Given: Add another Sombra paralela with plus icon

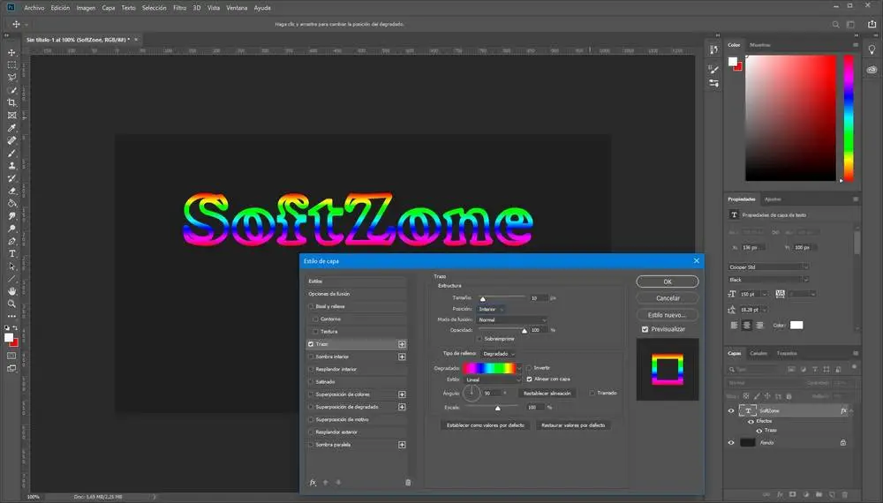Looking at the screenshot, I should tap(402, 445).
